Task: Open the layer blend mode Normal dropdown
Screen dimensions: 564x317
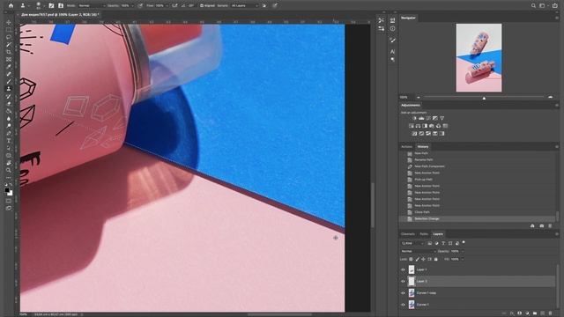Action: click(x=419, y=251)
